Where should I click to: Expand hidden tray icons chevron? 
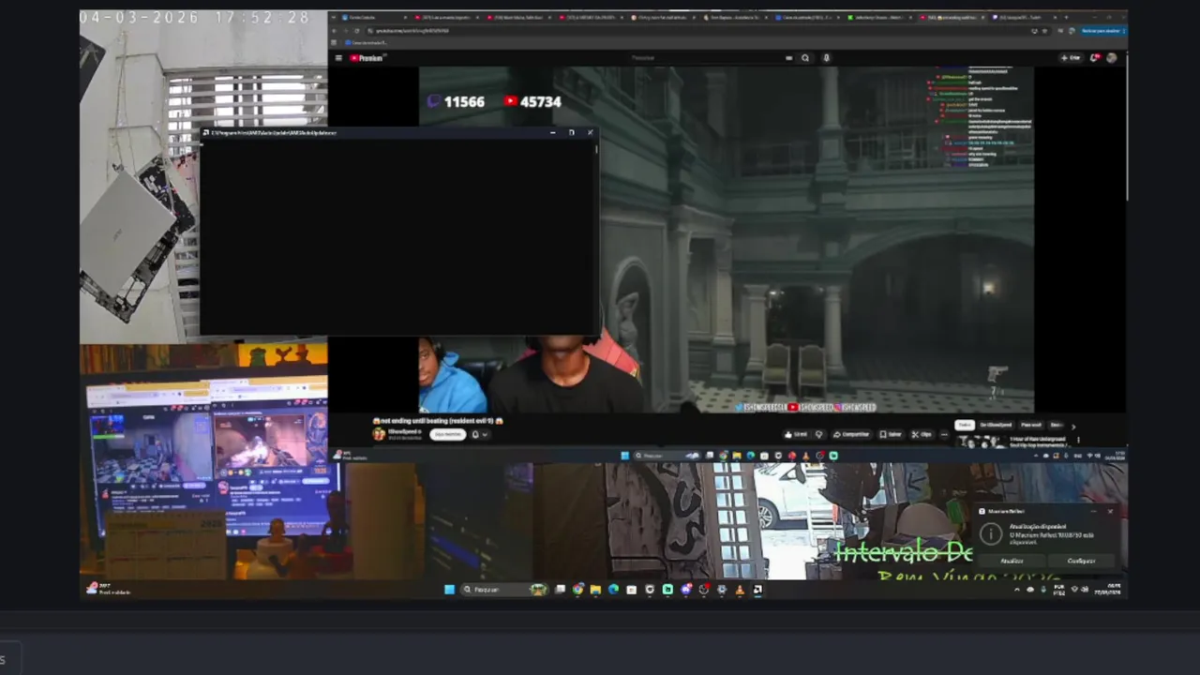(1016, 590)
